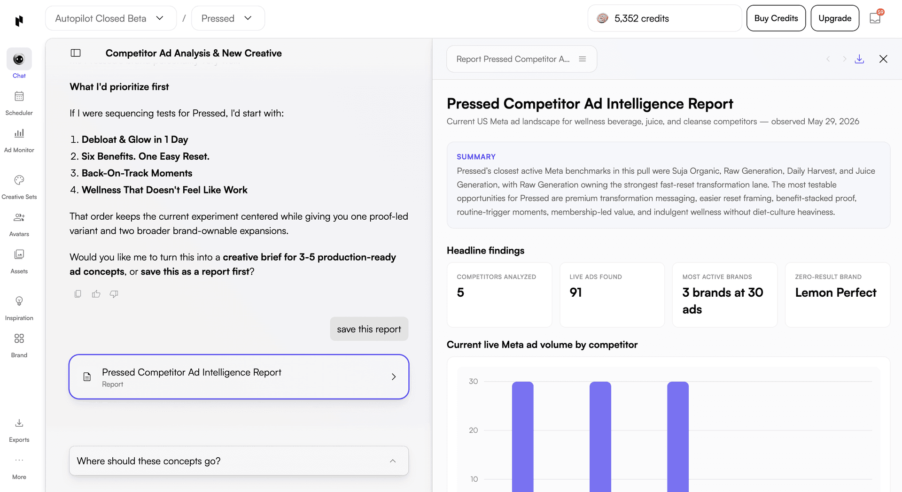Click the Competitor Ad Analysis & New Creative title
This screenshot has width=902, height=492.
pyautogui.click(x=194, y=53)
